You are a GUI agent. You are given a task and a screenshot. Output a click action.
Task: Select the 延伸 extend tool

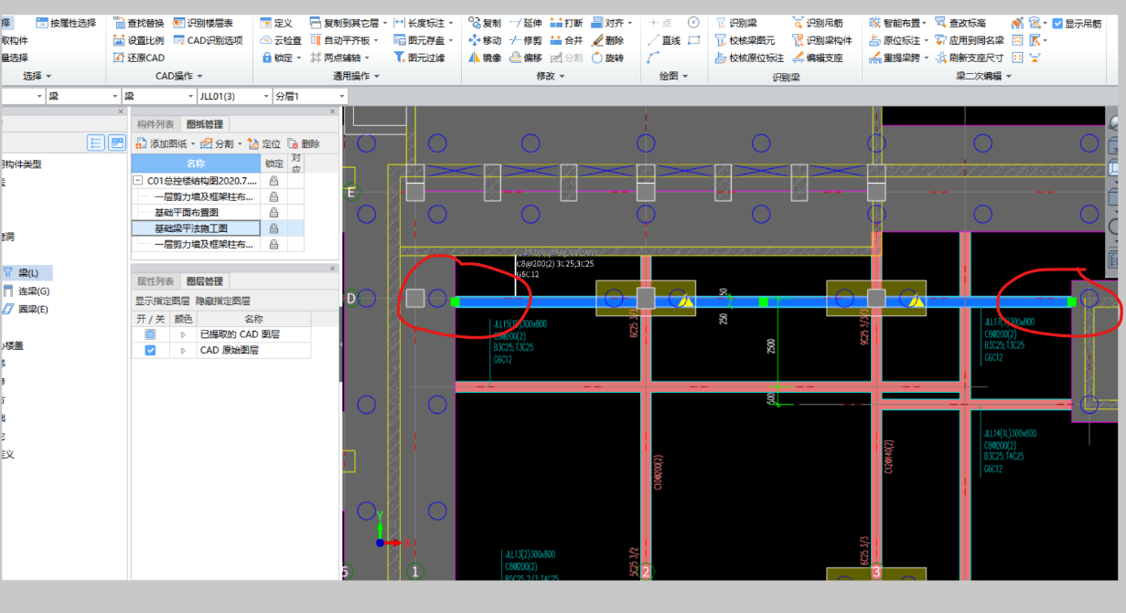click(526, 23)
